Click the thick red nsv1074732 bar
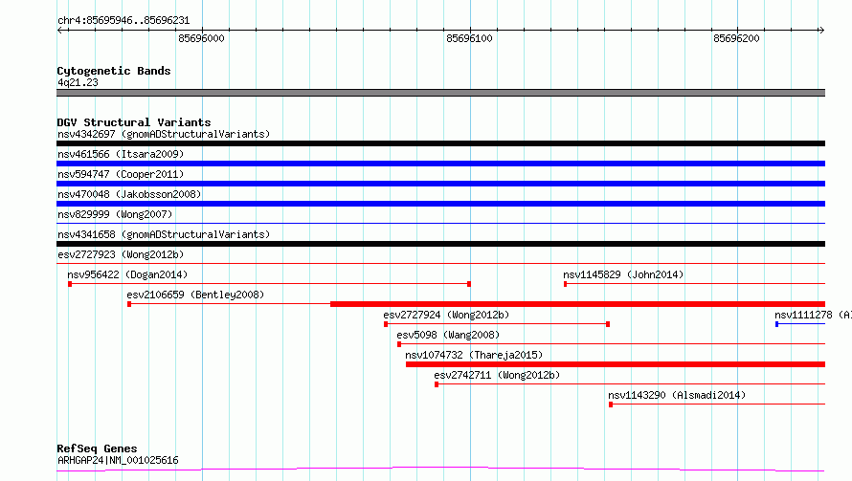Image resolution: width=852 pixels, height=481 pixels. (x=616, y=364)
